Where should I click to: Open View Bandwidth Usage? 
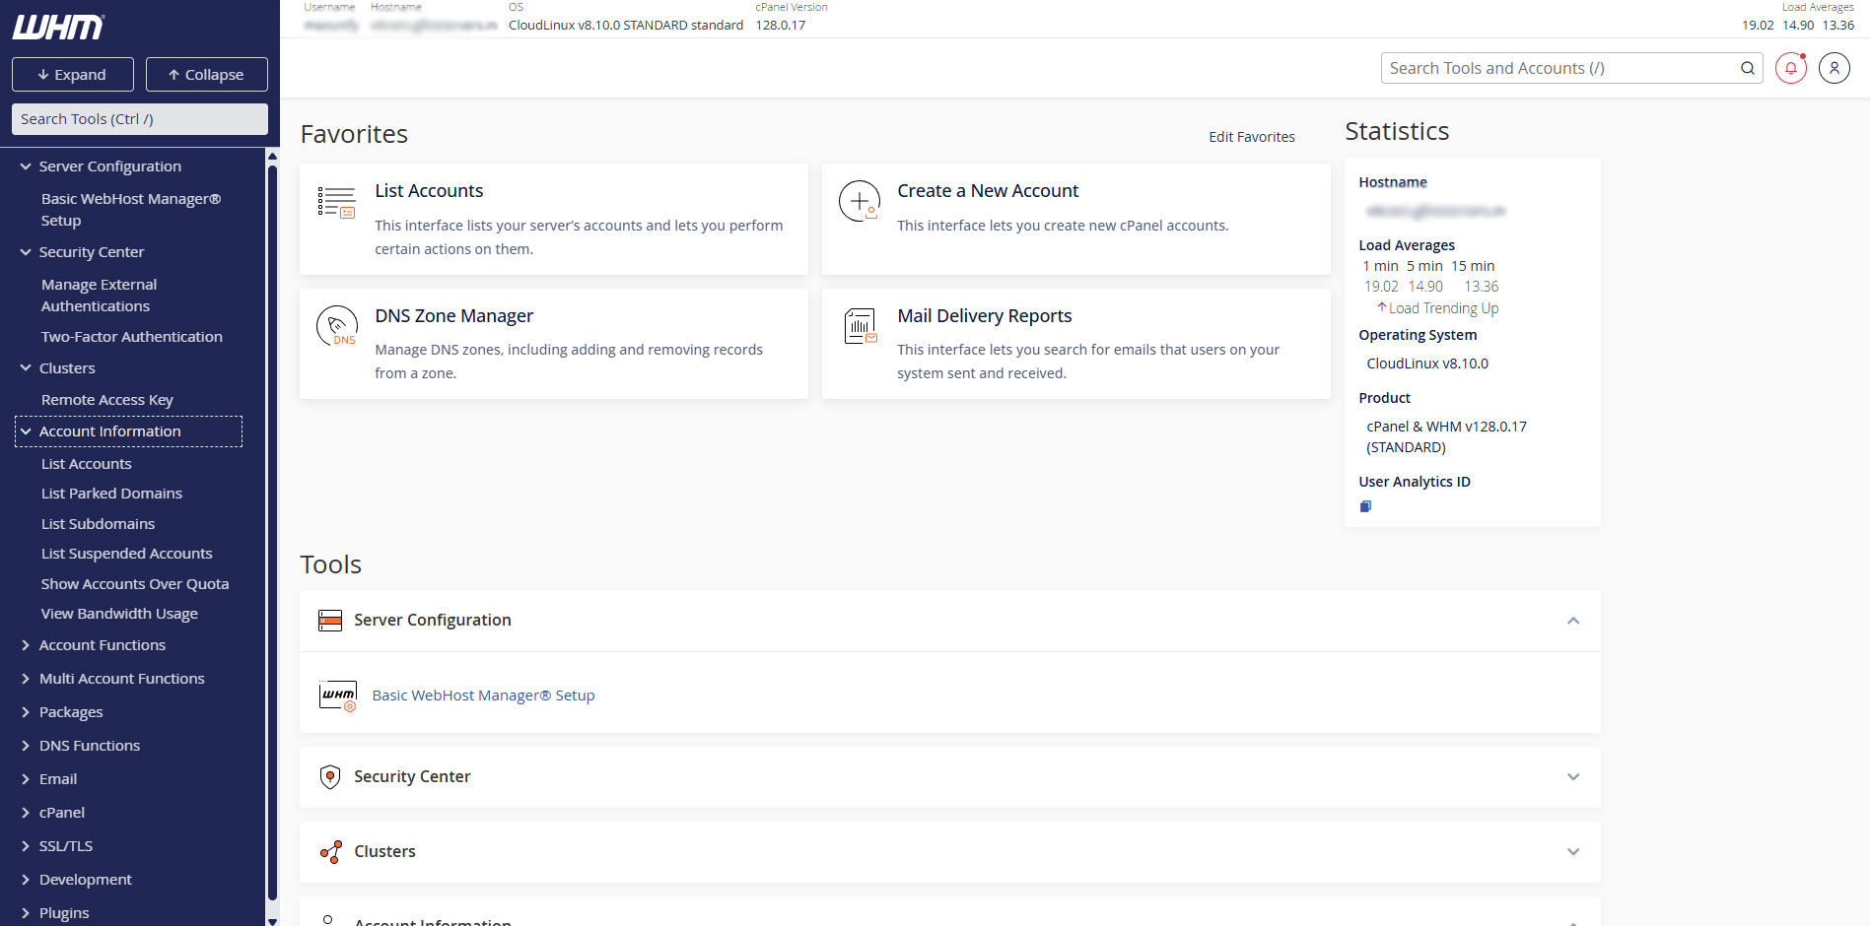(119, 614)
